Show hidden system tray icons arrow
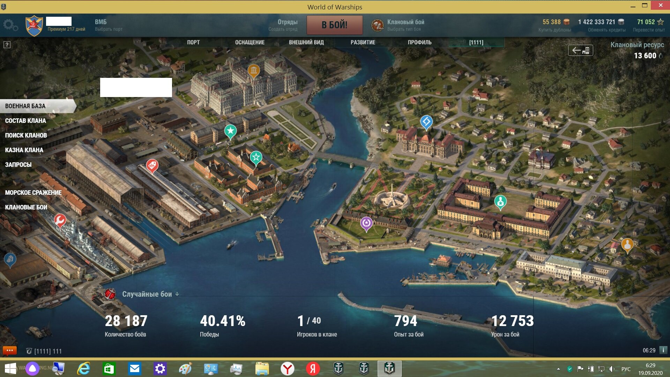670x377 pixels. pos(558,369)
